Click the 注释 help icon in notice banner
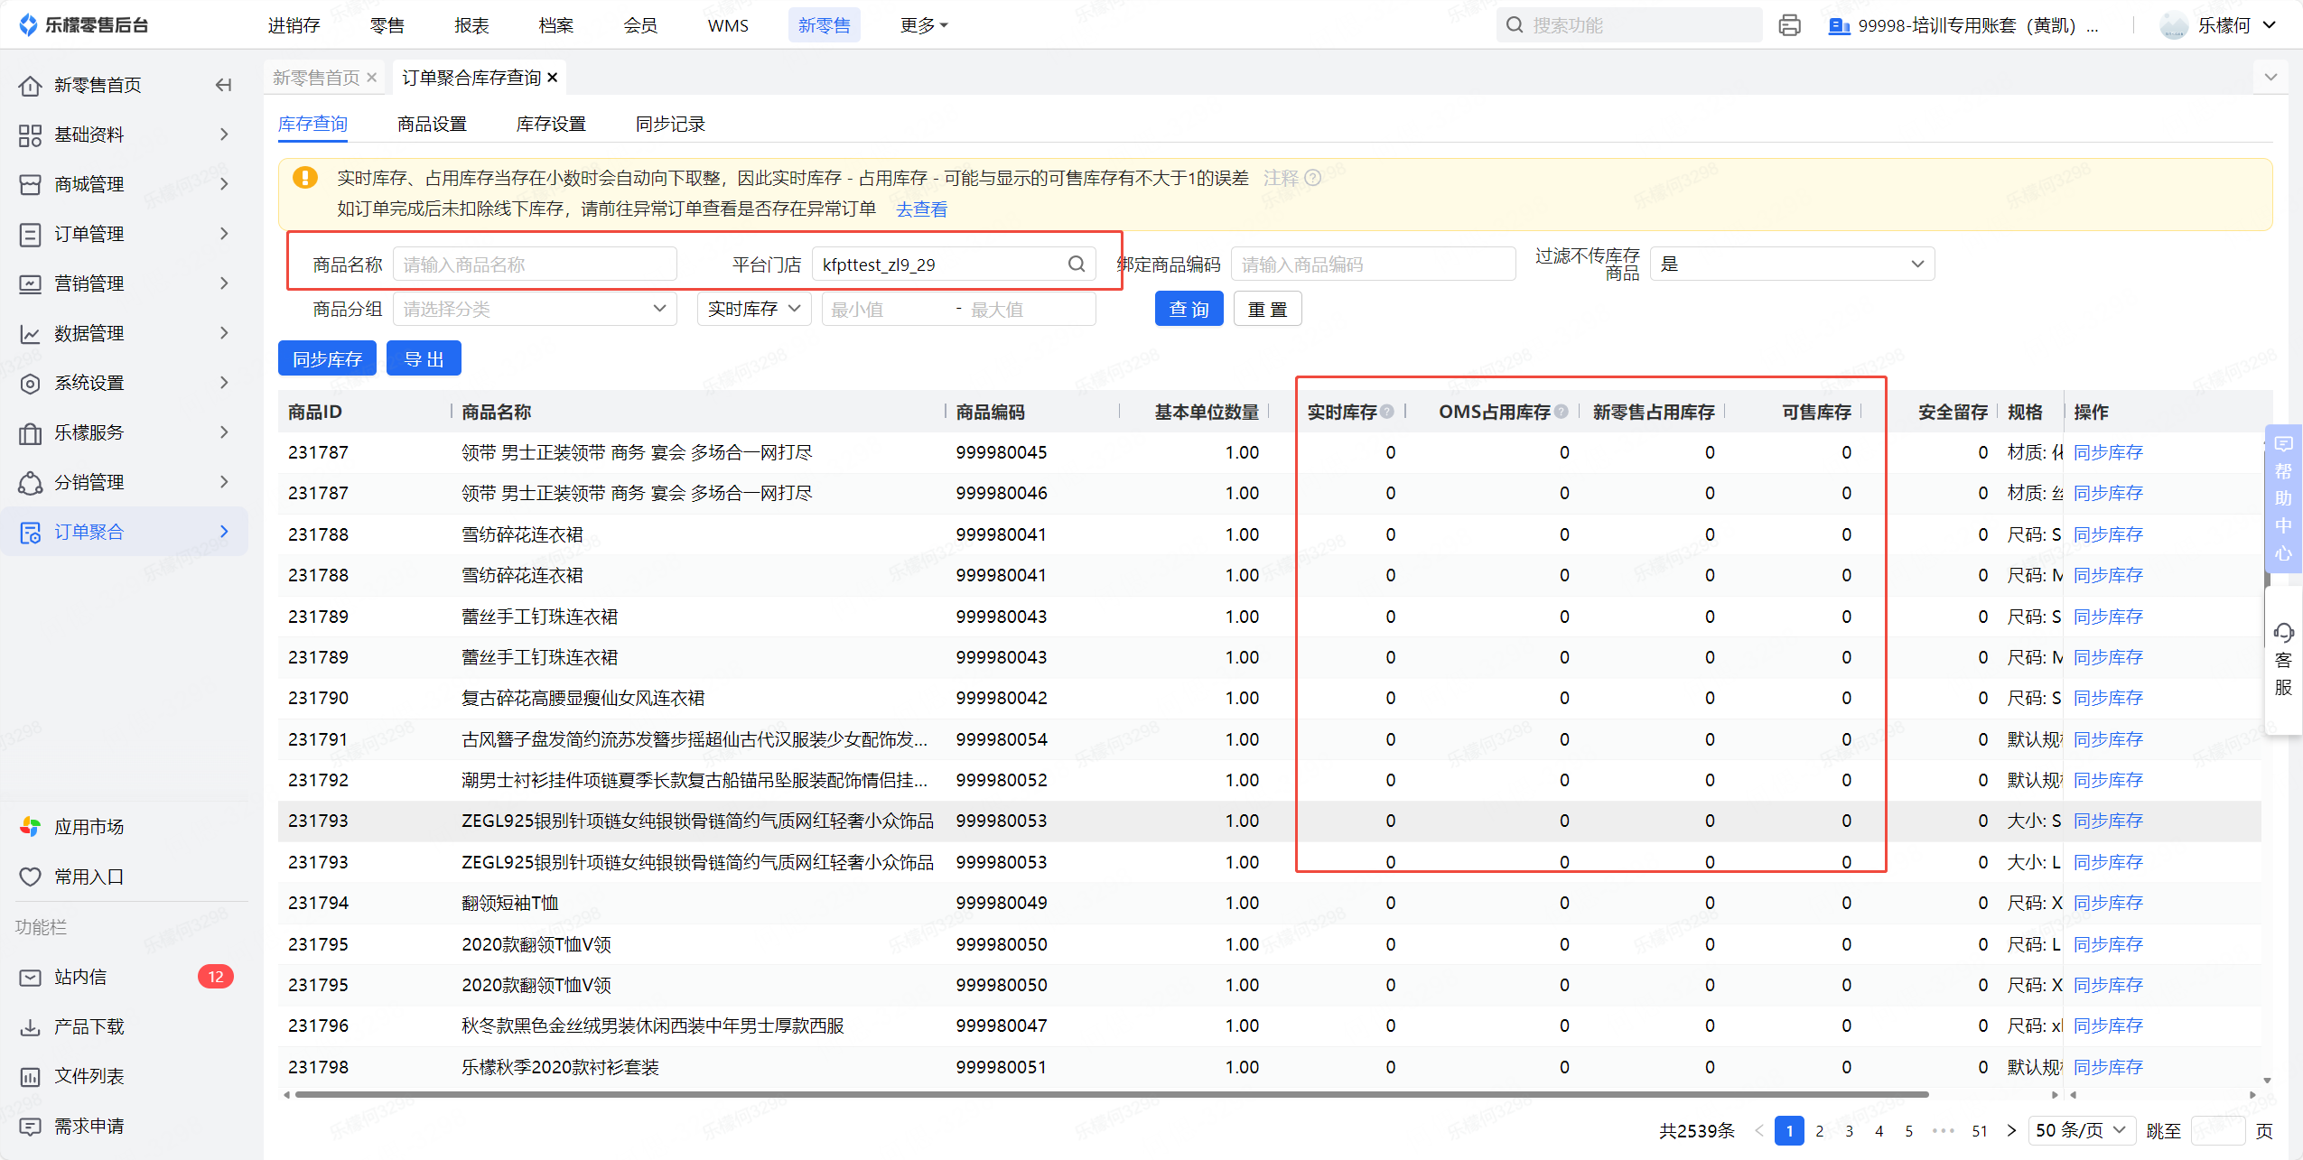Viewport: 2303px width, 1160px height. pos(1313,178)
